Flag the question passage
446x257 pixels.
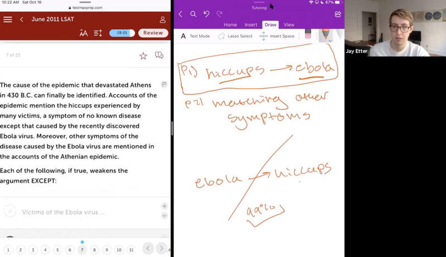coord(164,84)
